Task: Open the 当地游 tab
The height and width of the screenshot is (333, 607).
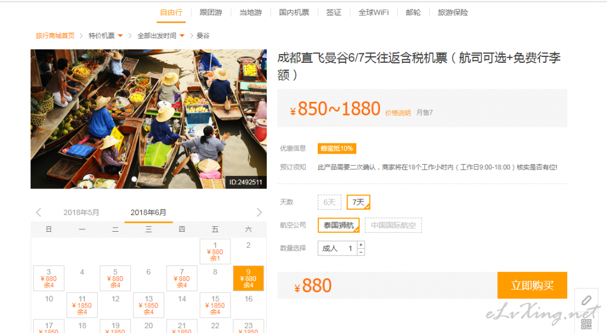Action: pos(251,12)
